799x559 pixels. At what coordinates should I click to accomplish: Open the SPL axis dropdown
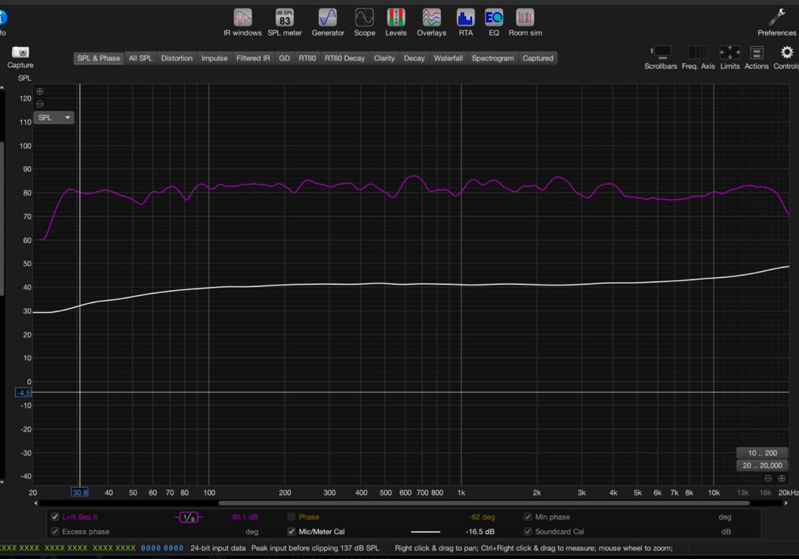[54, 117]
